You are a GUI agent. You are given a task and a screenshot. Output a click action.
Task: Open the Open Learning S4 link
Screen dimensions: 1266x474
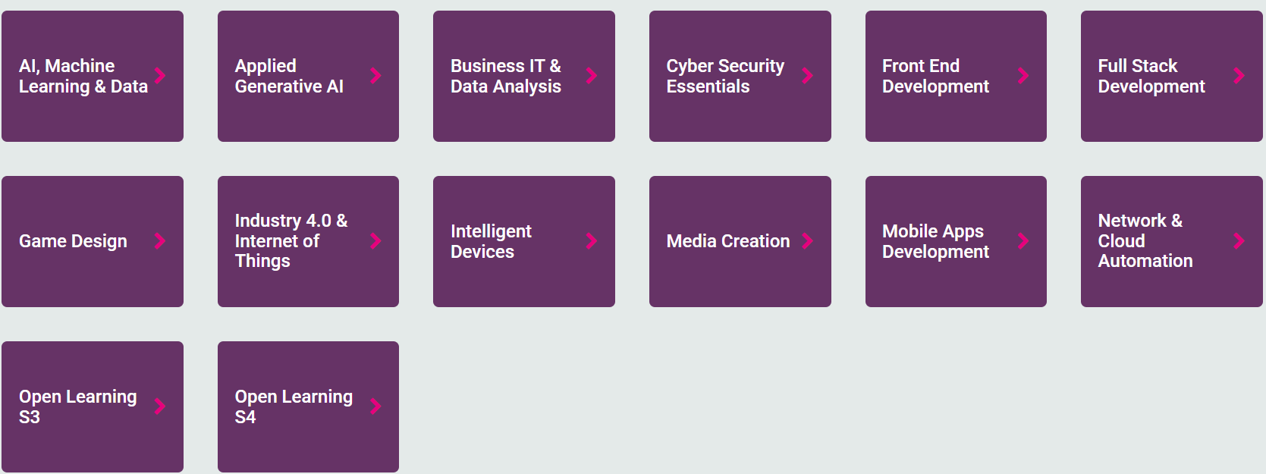click(x=294, y=407)
